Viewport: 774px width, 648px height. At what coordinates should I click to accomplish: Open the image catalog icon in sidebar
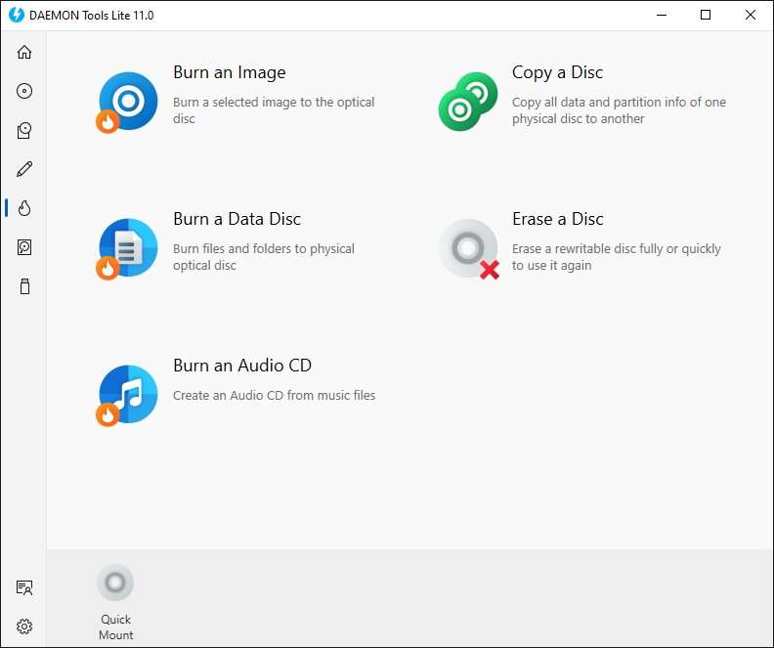(x=24, y=130)
